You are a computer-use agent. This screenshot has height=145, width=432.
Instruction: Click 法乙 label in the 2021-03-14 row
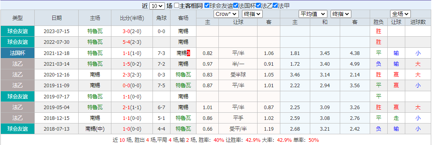(18, 64)
